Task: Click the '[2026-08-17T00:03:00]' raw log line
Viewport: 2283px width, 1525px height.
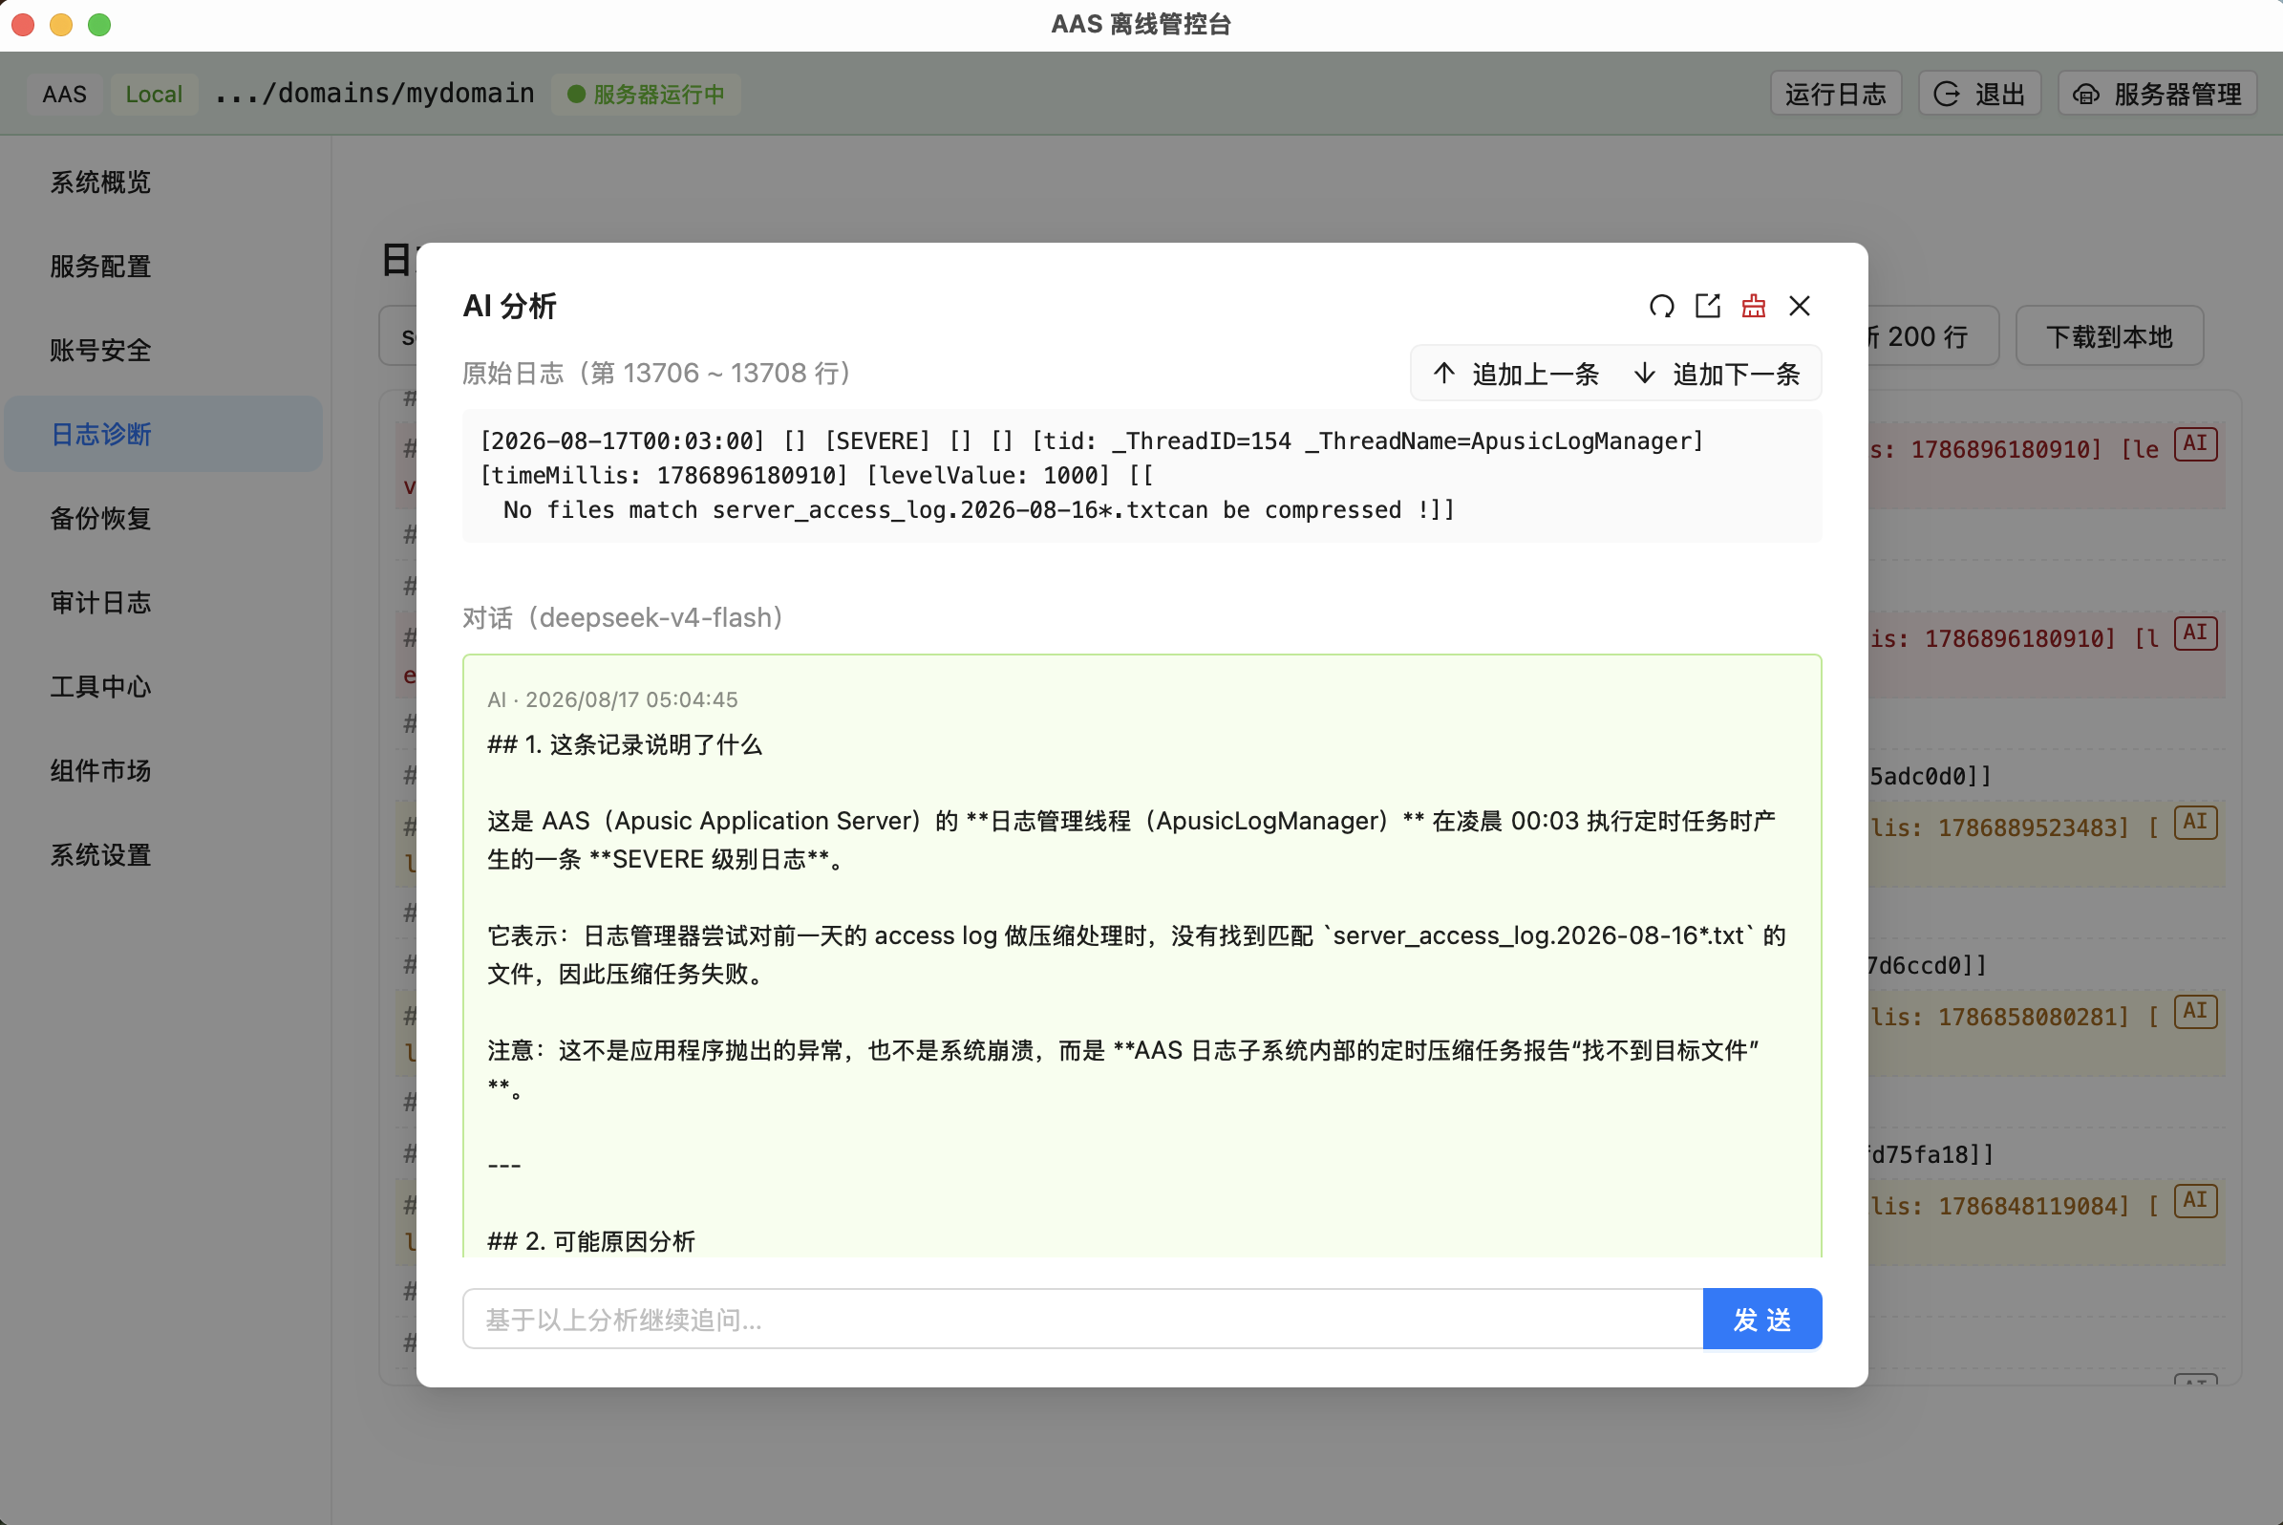Action: pos(1091,441)
